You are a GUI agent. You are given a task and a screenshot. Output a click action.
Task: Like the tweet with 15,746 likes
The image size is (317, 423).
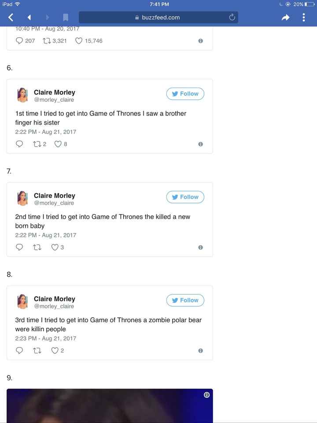(x=79, y=41)
